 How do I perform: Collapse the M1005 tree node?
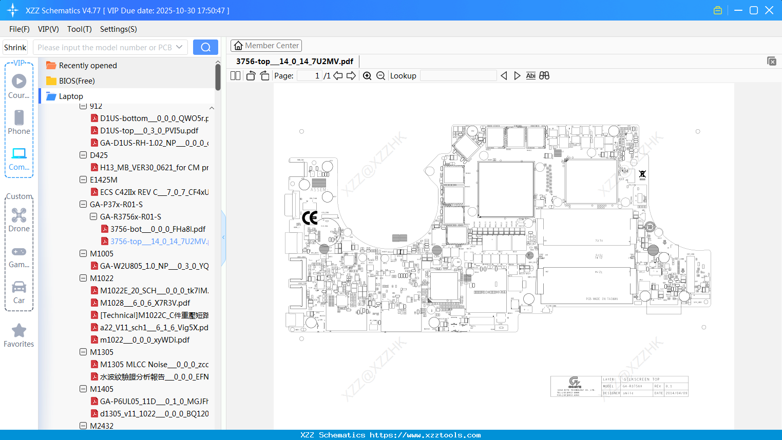83,253
